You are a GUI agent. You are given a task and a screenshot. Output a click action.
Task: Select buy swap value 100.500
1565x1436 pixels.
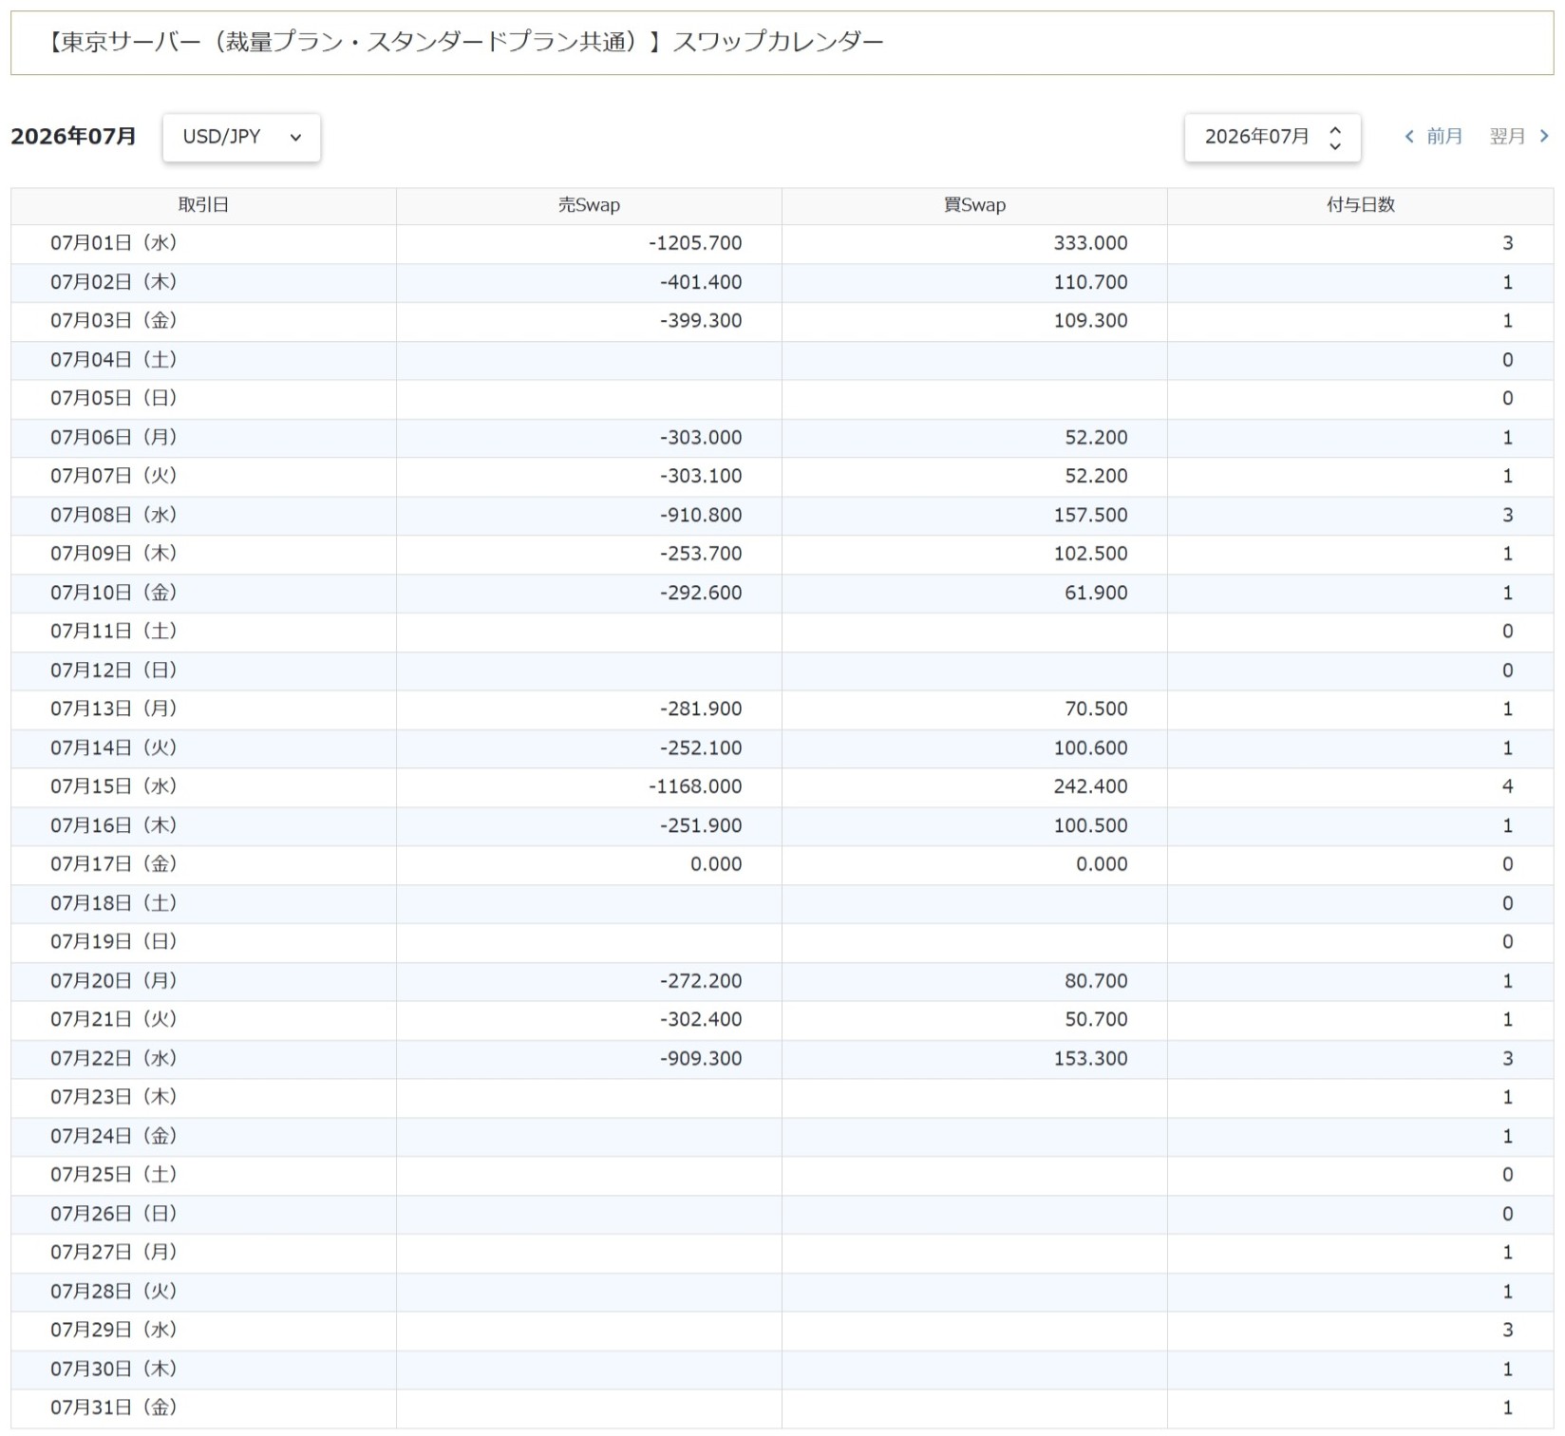[1090, 825]
